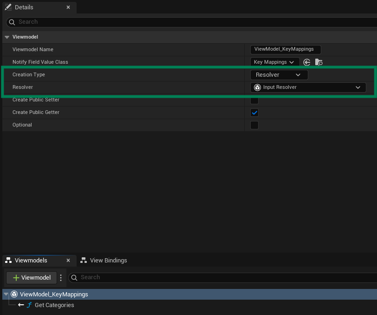377x315 pixels.
Task: Click the Details panel icon
Action: [x=7, y=7]
